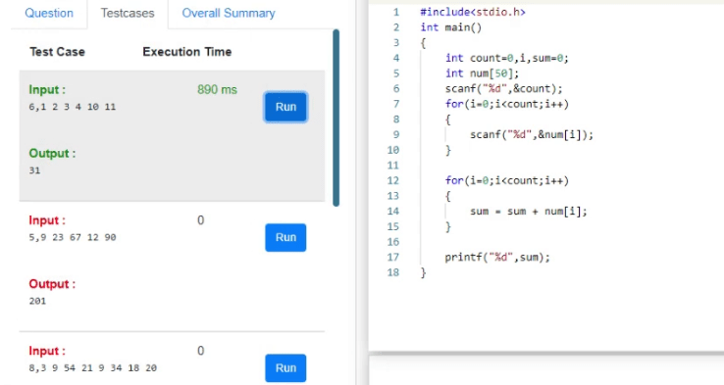724x385 pixels.
Task: Switch to the Question tab
Action: click(x=49, y=13)
